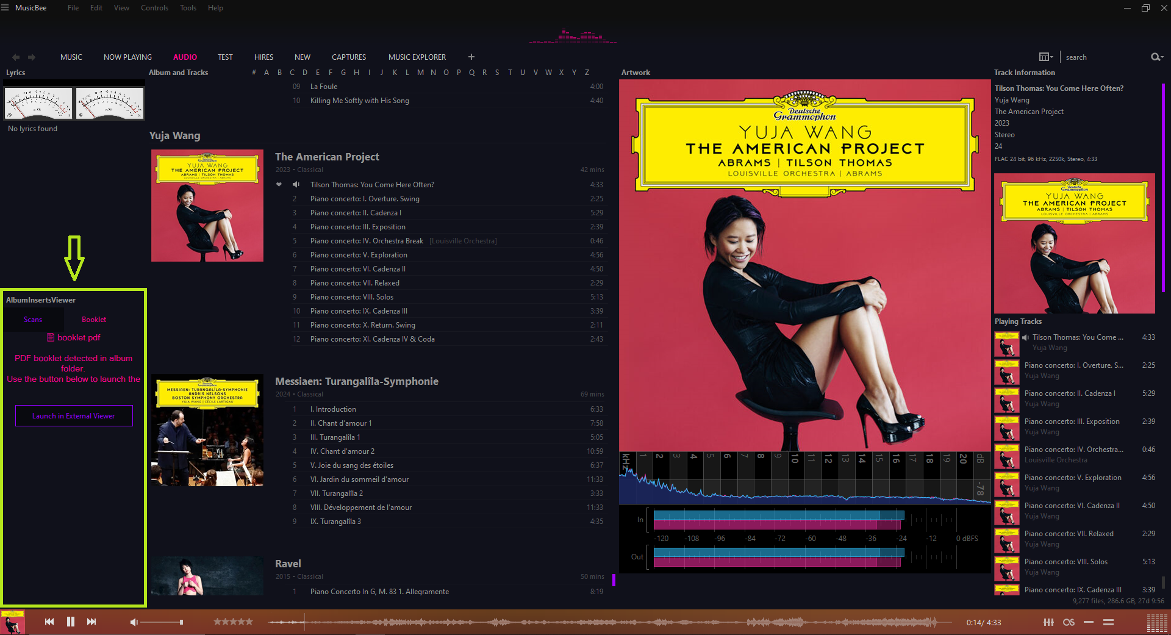Select the Ravel album cover thumbnail
The image size is (1171, 635).
point(207,576)
